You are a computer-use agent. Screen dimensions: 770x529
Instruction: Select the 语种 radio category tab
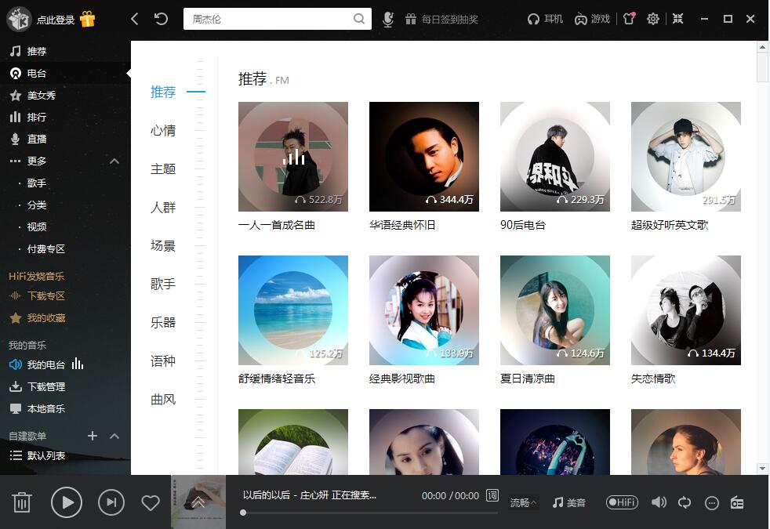[x=162, y=361]
